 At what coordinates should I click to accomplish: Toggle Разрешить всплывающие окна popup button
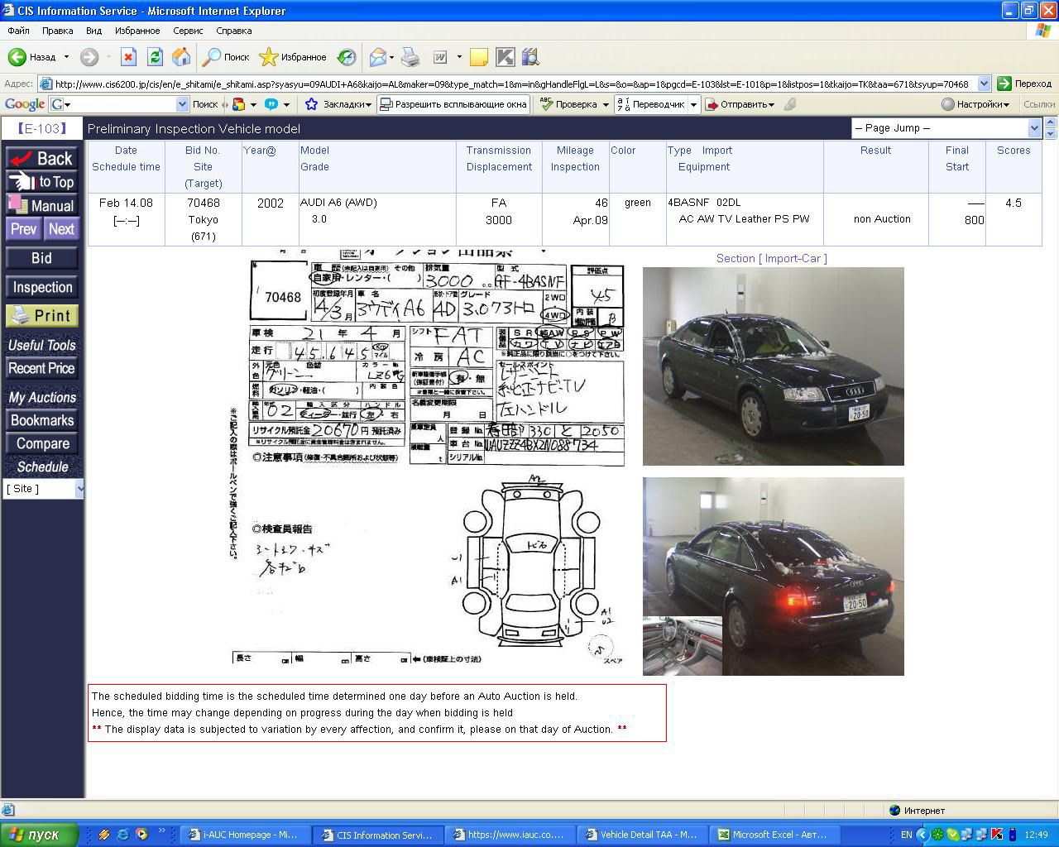click(x=453, y=104)
